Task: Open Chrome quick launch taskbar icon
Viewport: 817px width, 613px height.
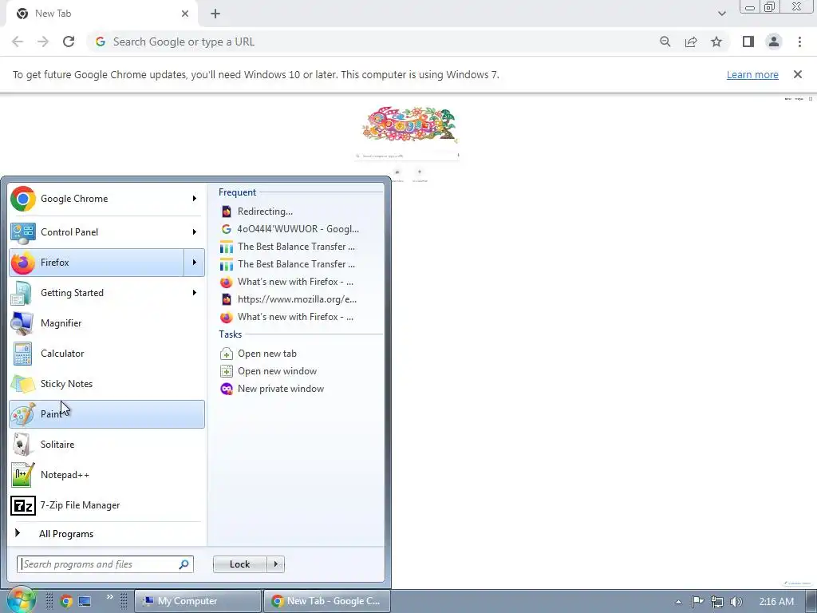Action: pos(65,601)
